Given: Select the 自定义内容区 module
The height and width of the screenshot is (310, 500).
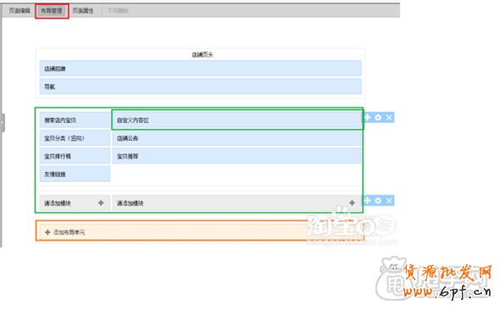Looking at the screenshot, I should click(x=236, y=120).
